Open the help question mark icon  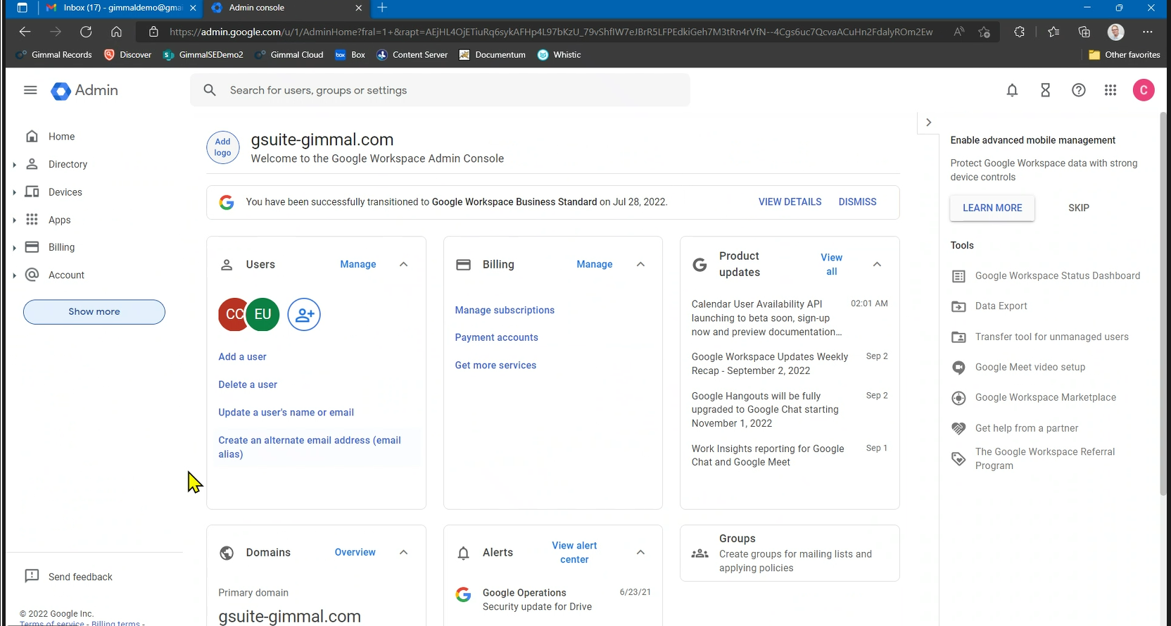point(1078,90)
